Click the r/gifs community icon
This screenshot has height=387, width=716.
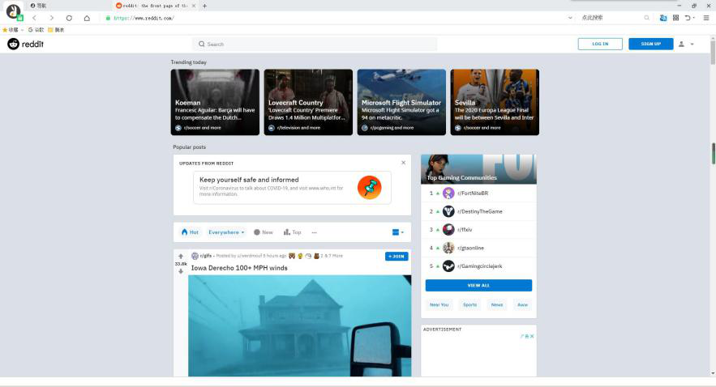click(x=195, y=256)
